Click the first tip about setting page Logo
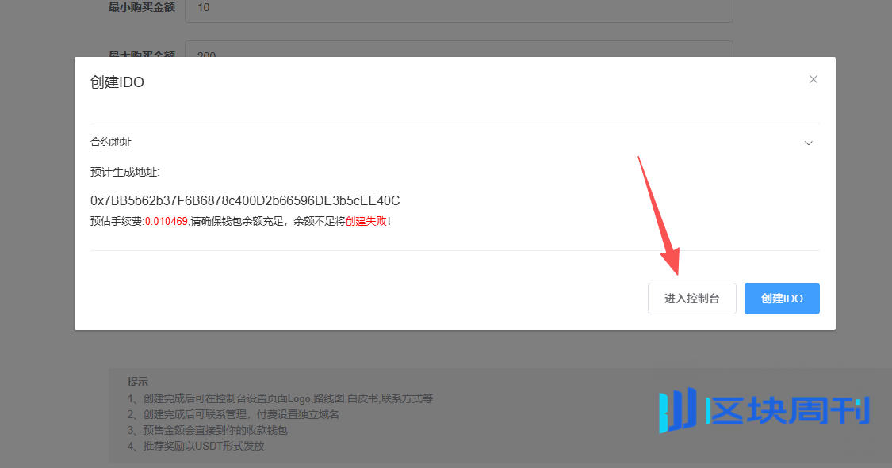Image resolution: width=892 pixels, height=468 pixels. pos(280,398)
